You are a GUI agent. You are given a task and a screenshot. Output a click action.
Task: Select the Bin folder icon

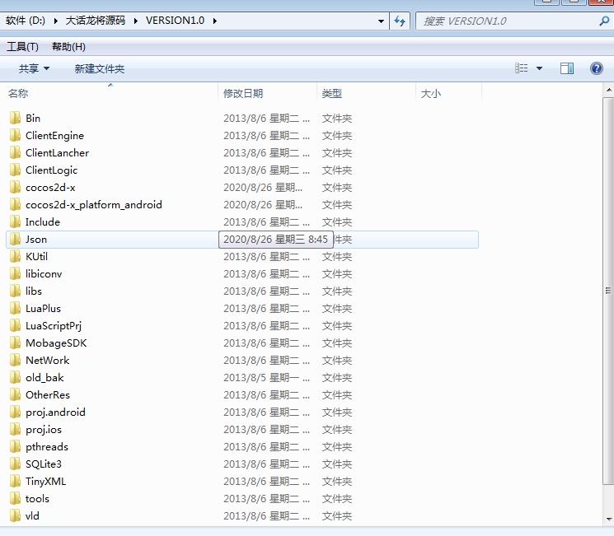click(15, 119)
